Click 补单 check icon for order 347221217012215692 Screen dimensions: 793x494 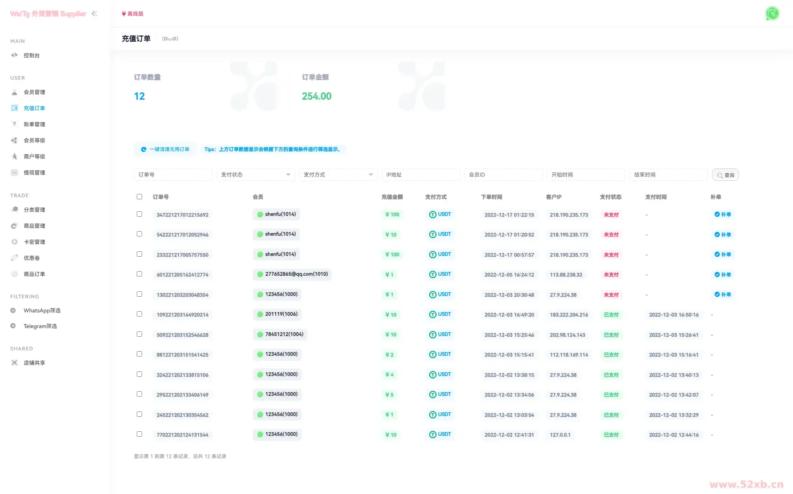[x=717, y=214]
